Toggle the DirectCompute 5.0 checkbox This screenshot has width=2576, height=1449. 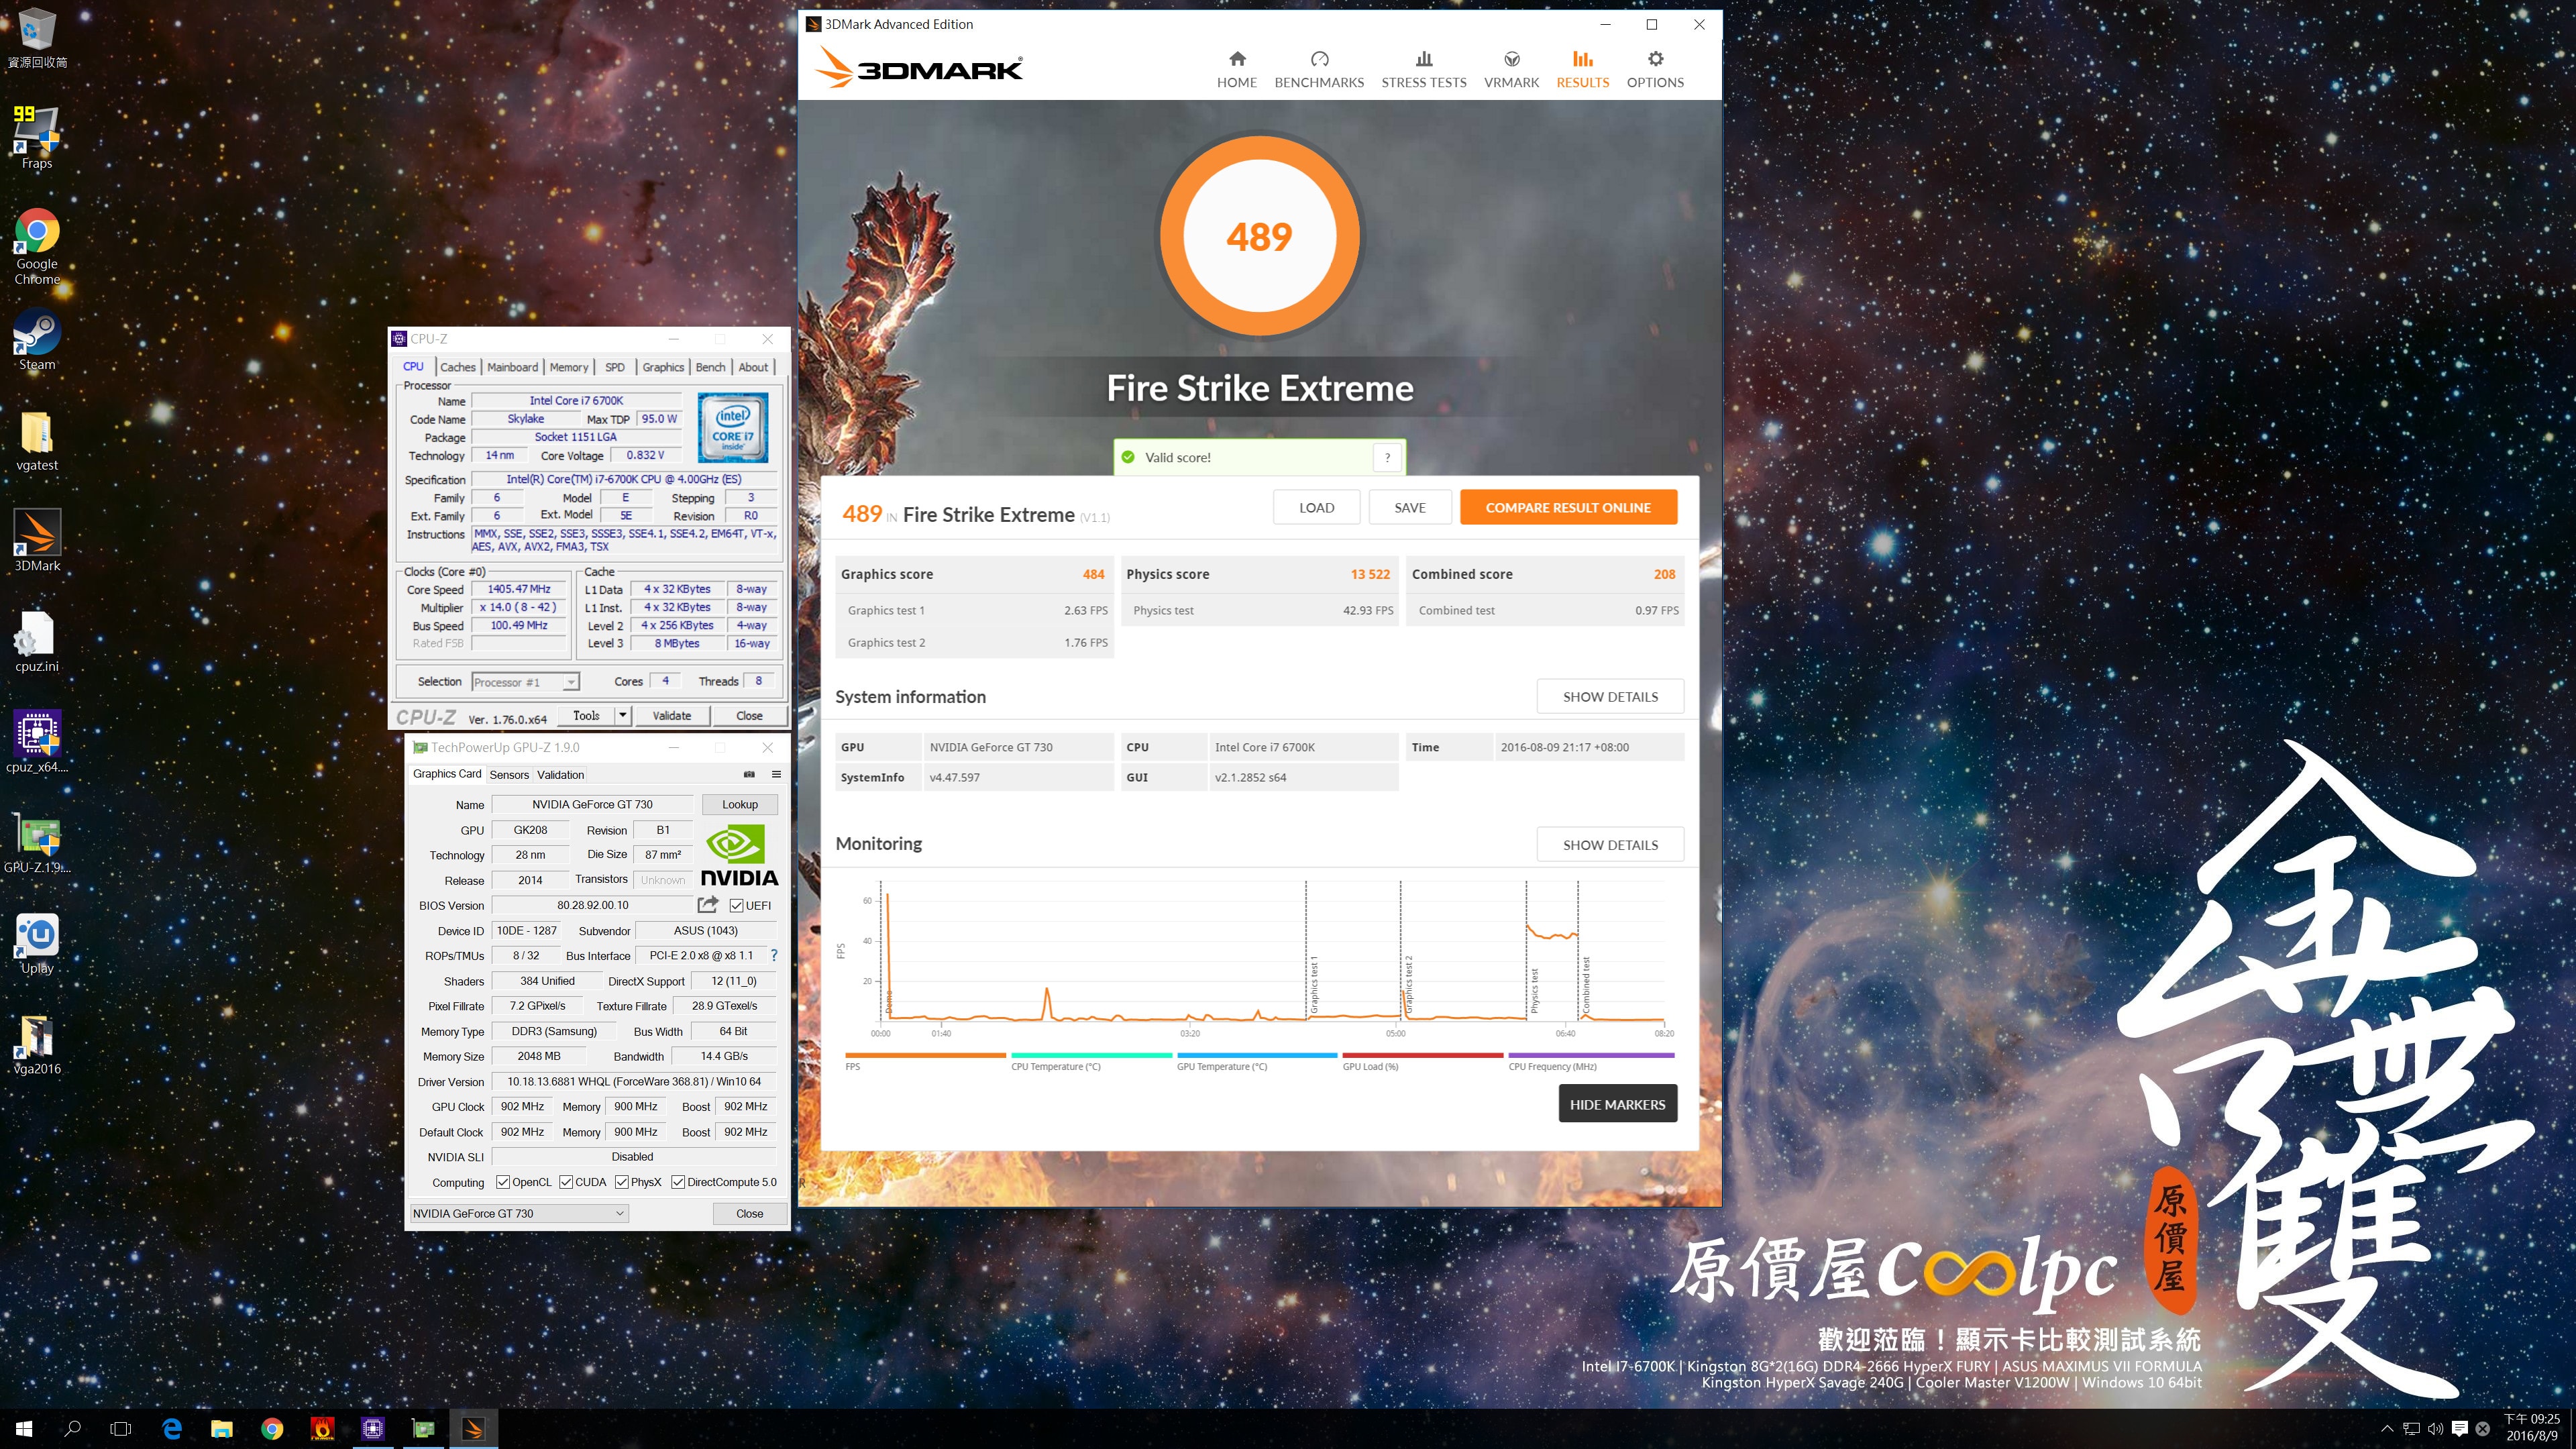[678, 1182]
